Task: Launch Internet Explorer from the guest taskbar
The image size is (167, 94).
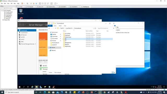Action: 32,87
